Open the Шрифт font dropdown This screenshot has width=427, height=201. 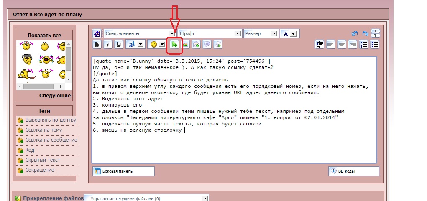pos(210,33)
